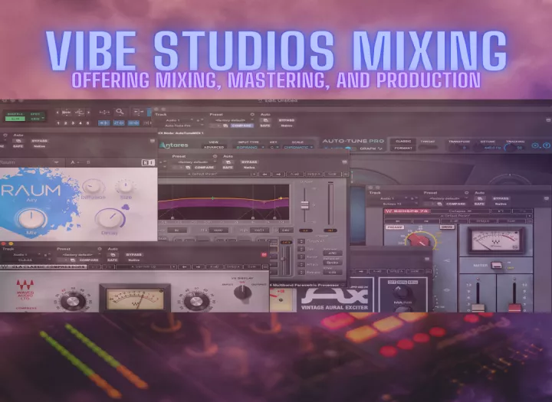The width and height of the screenshot is (552, 402).
Task: Click the output fader on the multiband processor
Action: tap(304, 205)
